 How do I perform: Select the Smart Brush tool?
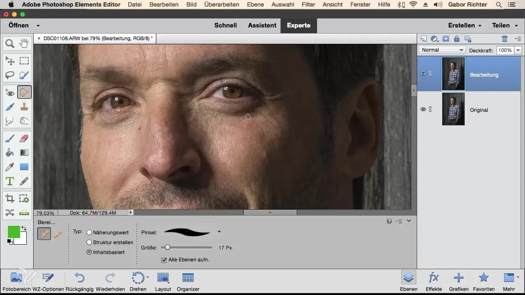pyautogui.click(x=10, y=107)
